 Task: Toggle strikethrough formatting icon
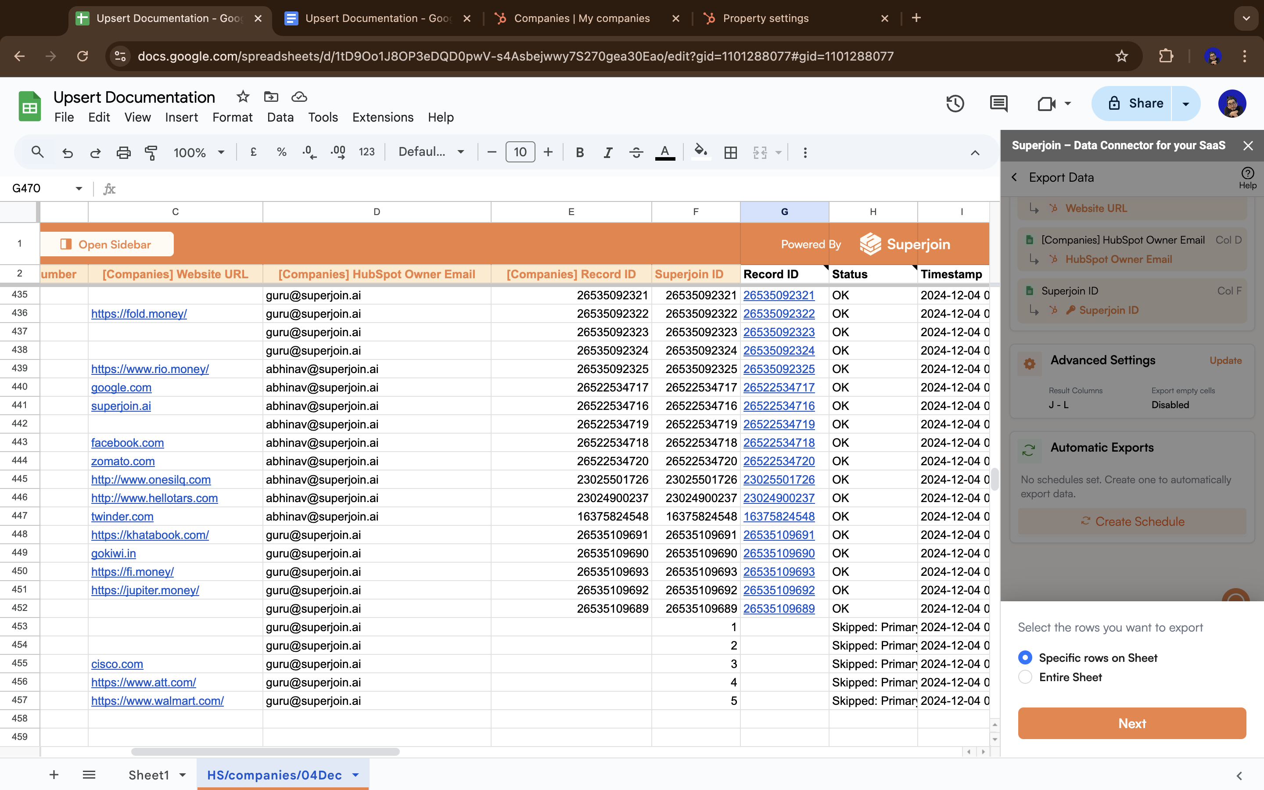636,153
